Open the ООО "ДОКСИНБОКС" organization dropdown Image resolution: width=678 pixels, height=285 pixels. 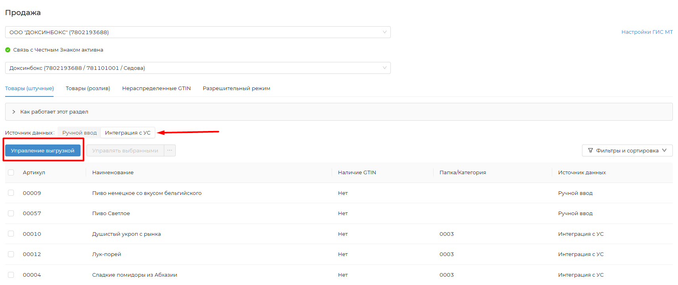coord(198,32)
